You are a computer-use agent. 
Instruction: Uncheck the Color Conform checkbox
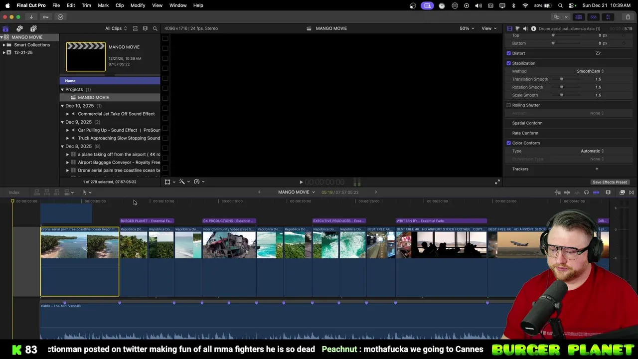pyautogui.click(x=509, y=143)
